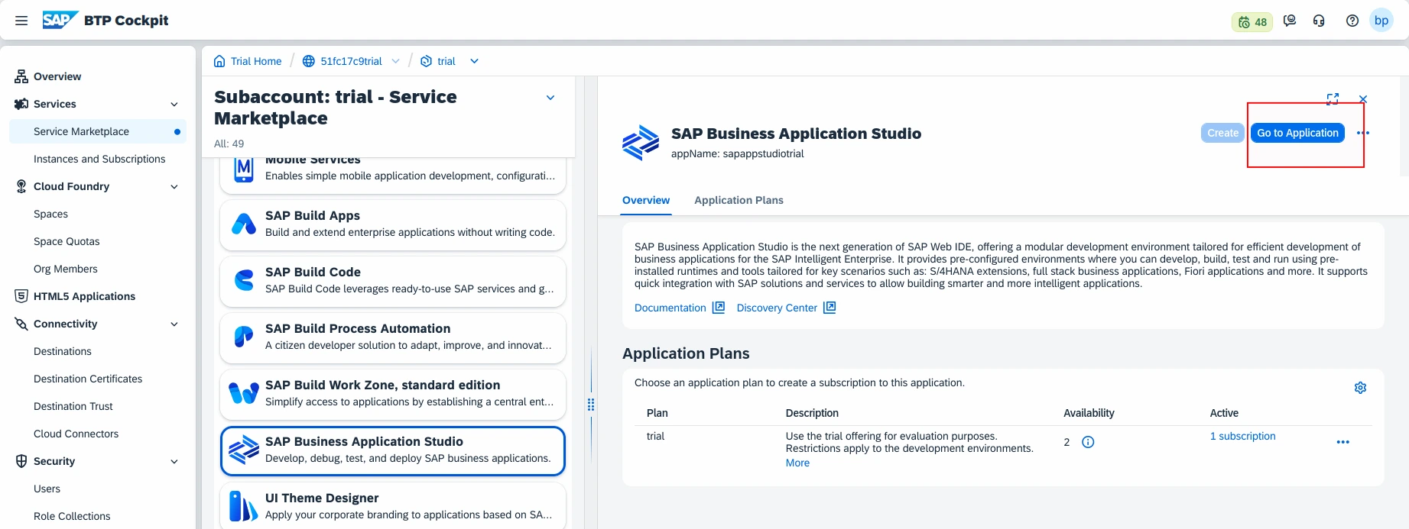The image size is (1409, 529).
Task: Open the 51fc17c9trial breadcrumb dropdown arrow
Action: pos(395,61)
